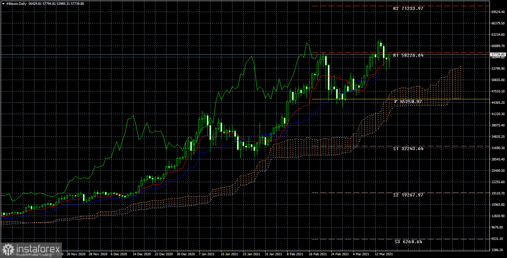507x258 pixels.
Task: Click the dropdown triangle beside #Bitcoin,Daily
Action: [3, 4]
